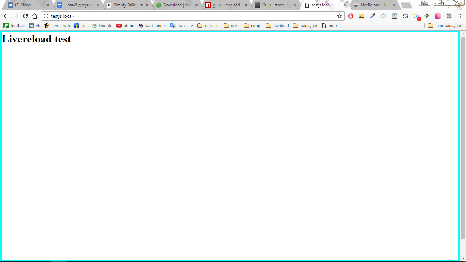The image size is (466, 262).
Task: View site information icon in address bar
Action: tap(46, 16)
